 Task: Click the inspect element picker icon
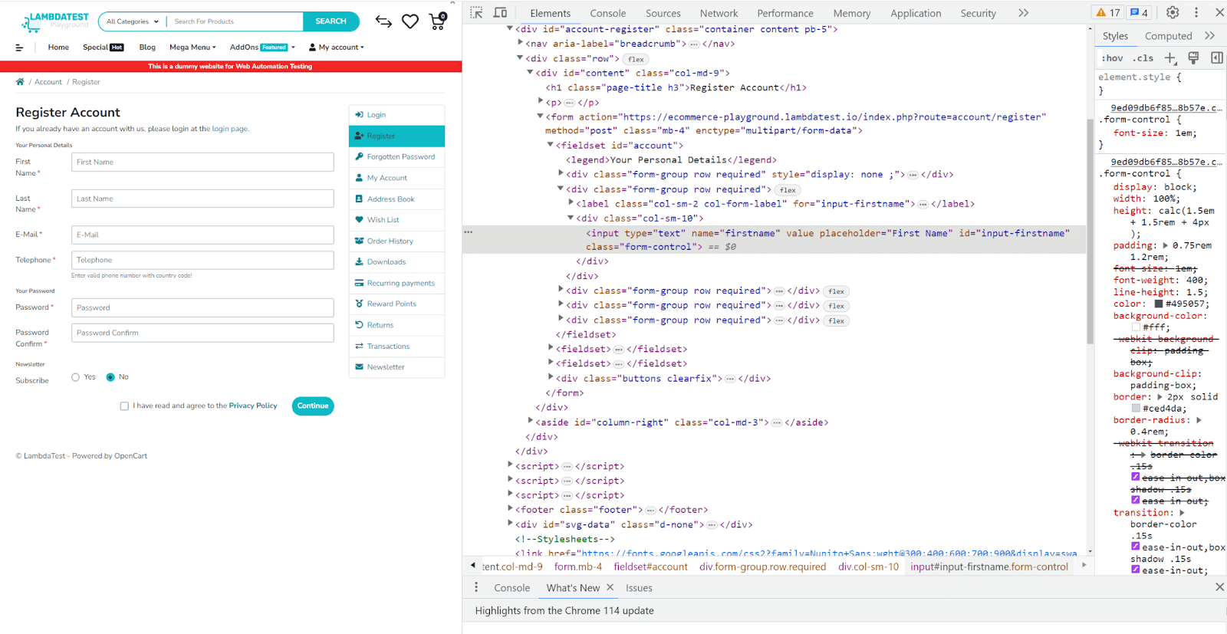coord(476,13)
